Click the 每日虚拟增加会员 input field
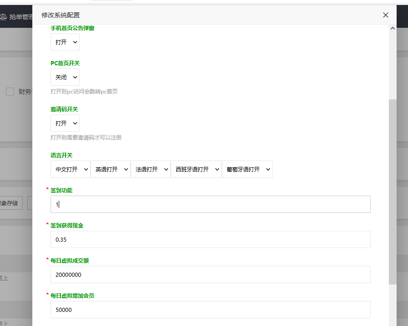 [209, 310]
